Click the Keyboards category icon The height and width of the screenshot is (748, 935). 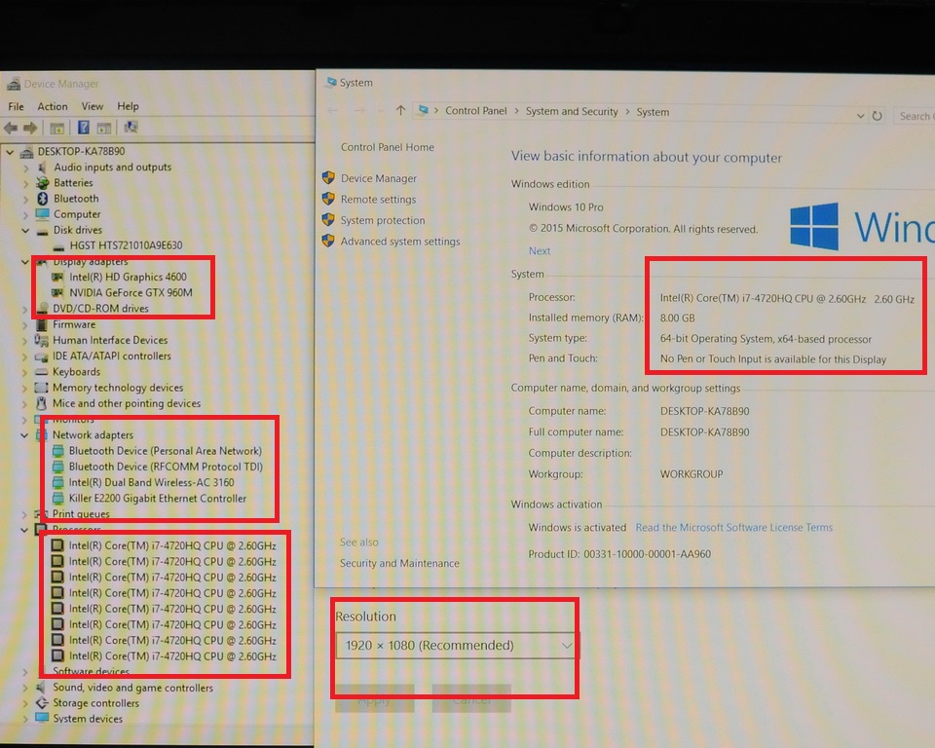(x=41, y=372)
